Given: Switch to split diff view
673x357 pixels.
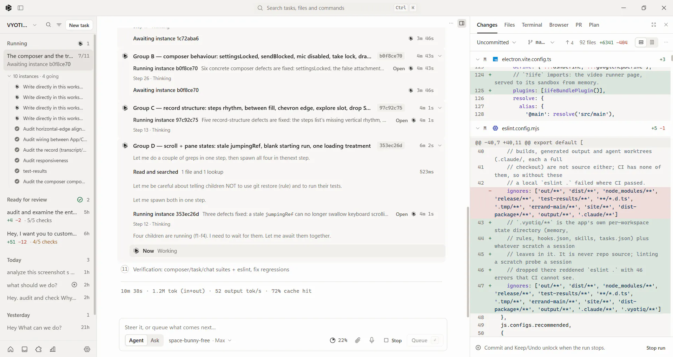Looking at the screenshot, I should pos(652,42).
